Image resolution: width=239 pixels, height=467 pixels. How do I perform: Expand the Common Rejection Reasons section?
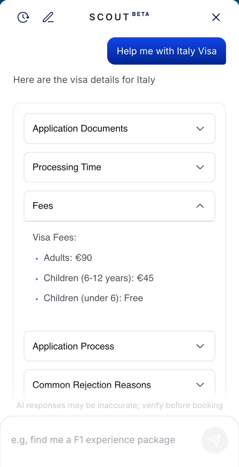(x=119, y=385)
